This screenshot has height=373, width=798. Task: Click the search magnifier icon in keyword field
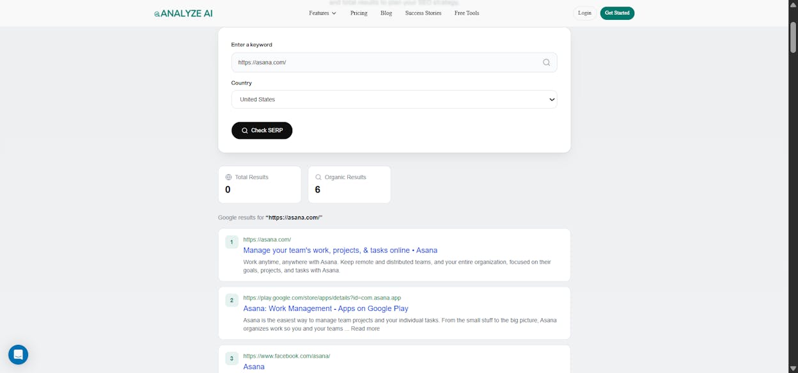point(546,62)
